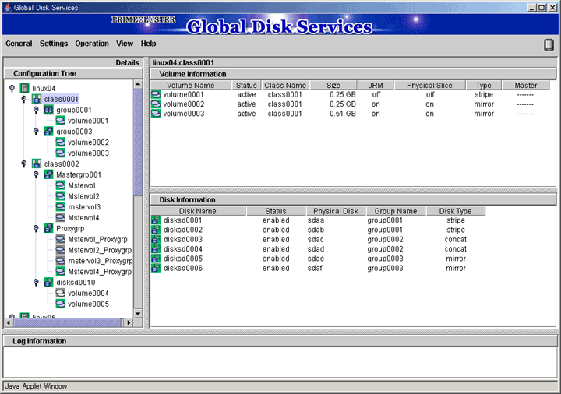Click the Details label above tree
Viewport: 561px width, 394px height.
(127, 62)
